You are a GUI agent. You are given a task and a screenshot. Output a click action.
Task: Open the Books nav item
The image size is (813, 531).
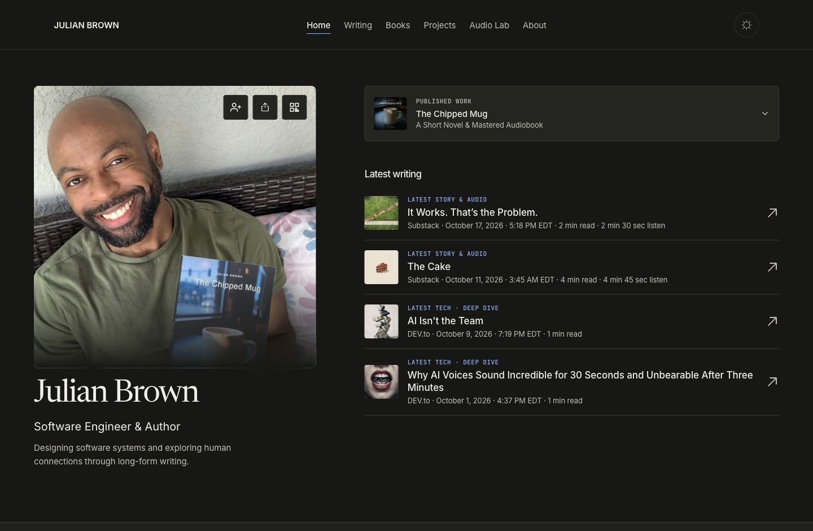tap(398, 25)
